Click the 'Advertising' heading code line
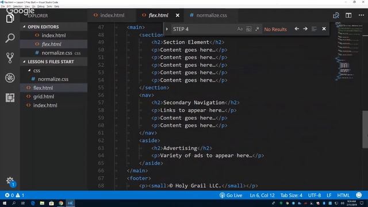Screen dimensions: 368x207 (182, 148)
